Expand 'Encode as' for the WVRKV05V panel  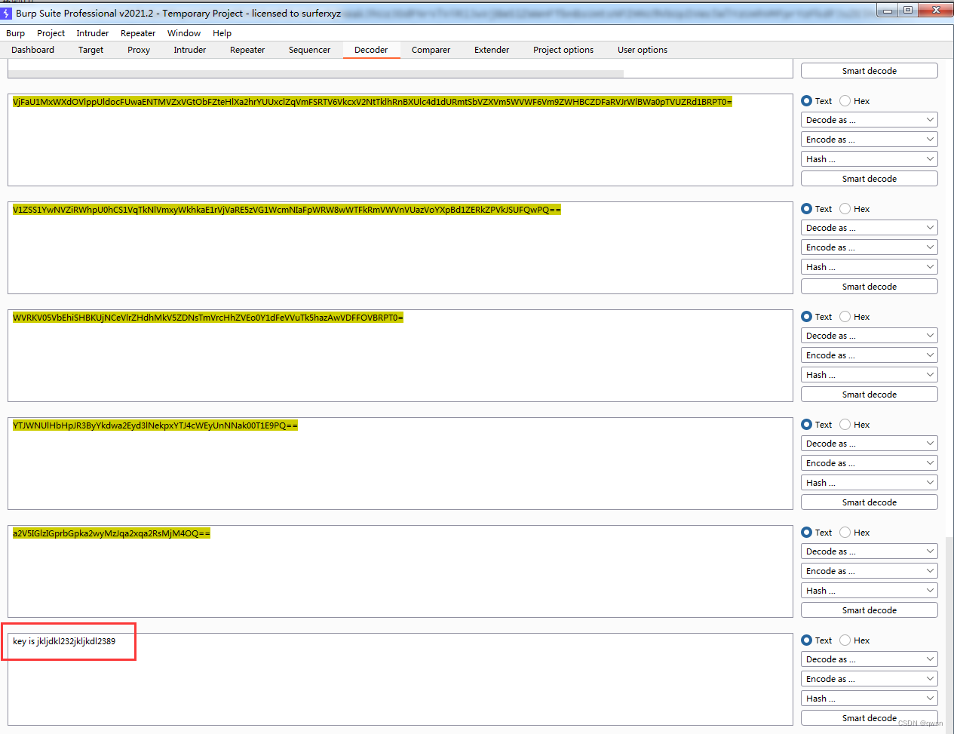[870, 355]
